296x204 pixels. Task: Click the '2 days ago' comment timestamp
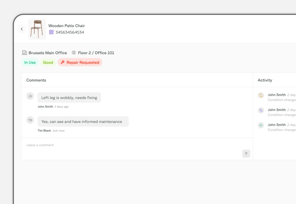[x=62, y=107]
